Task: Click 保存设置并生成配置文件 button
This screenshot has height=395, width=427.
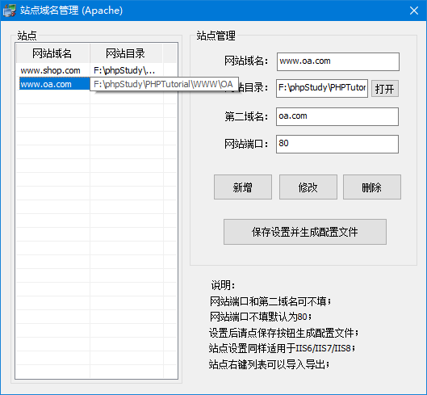Action: click(305, 232)
